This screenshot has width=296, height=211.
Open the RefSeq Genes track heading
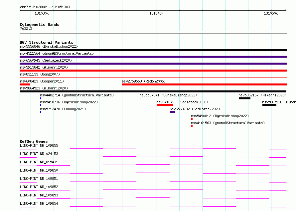[x=34, y=141]
